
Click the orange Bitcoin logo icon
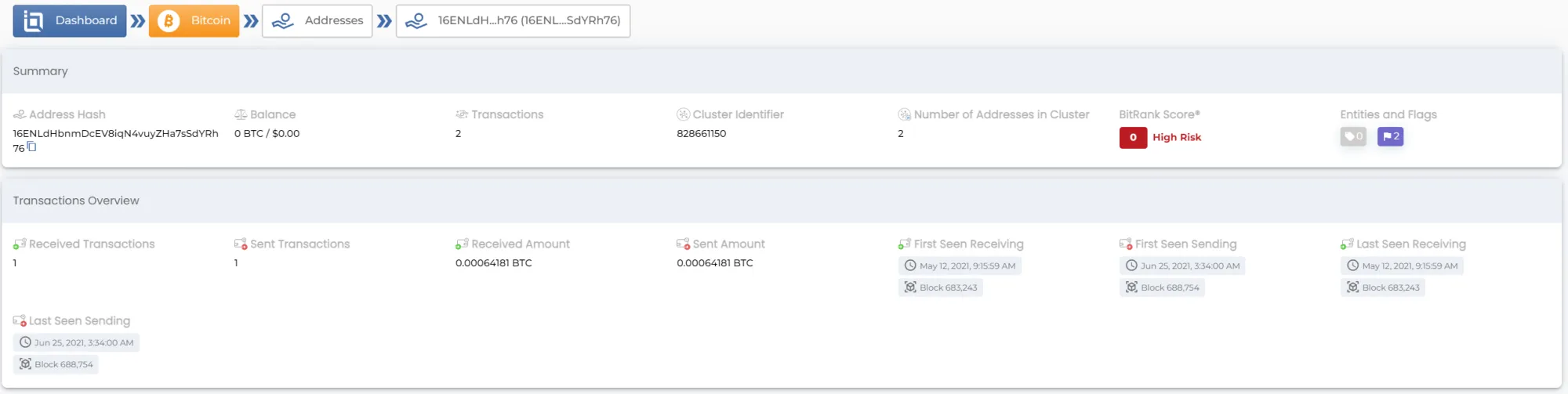click(x=169, y=21)
